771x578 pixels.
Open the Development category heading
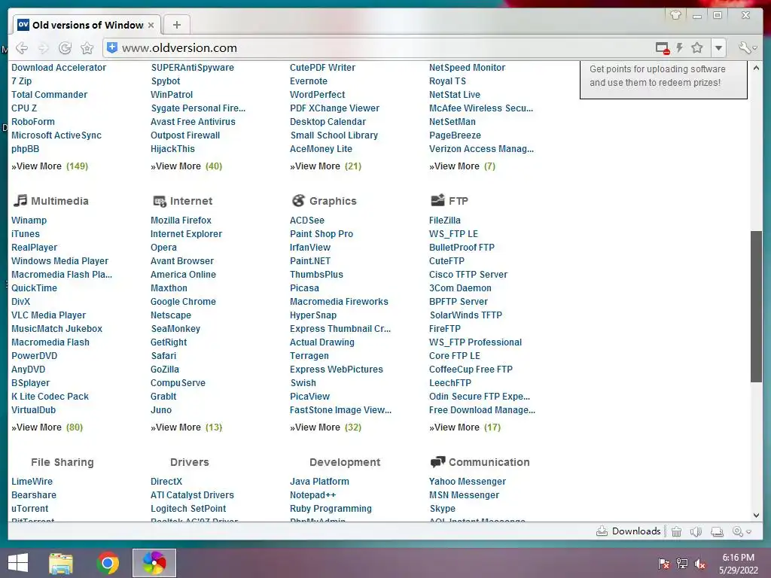(x=345, y=462)
